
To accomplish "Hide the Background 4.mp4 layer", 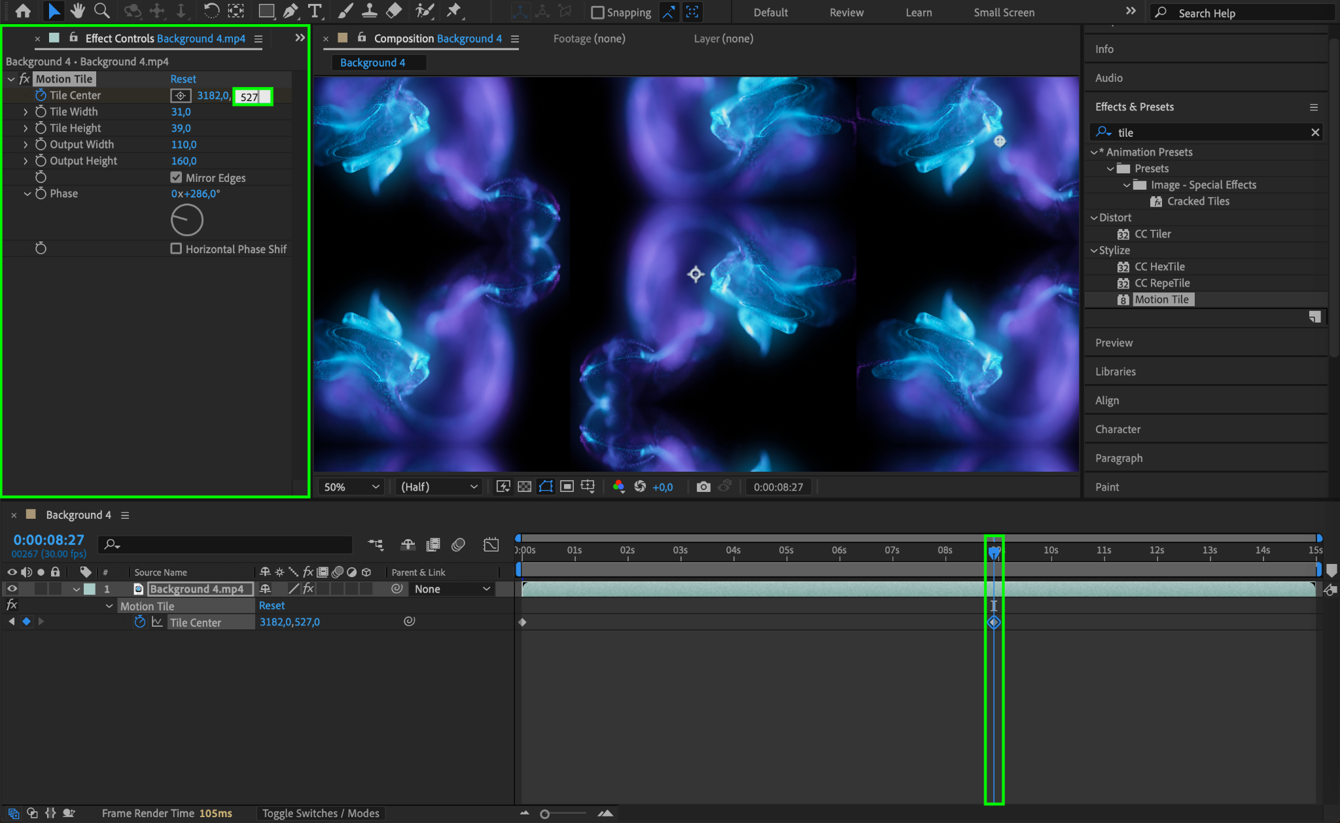I will [12, 589].
